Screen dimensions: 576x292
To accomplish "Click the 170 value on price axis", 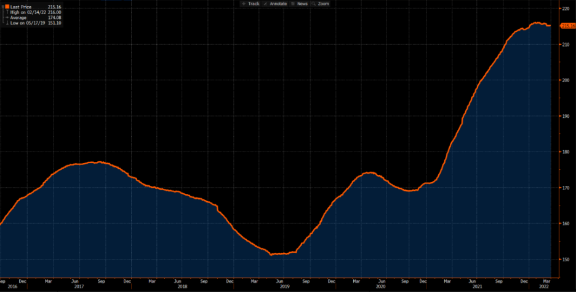I will tap(566, 188).
